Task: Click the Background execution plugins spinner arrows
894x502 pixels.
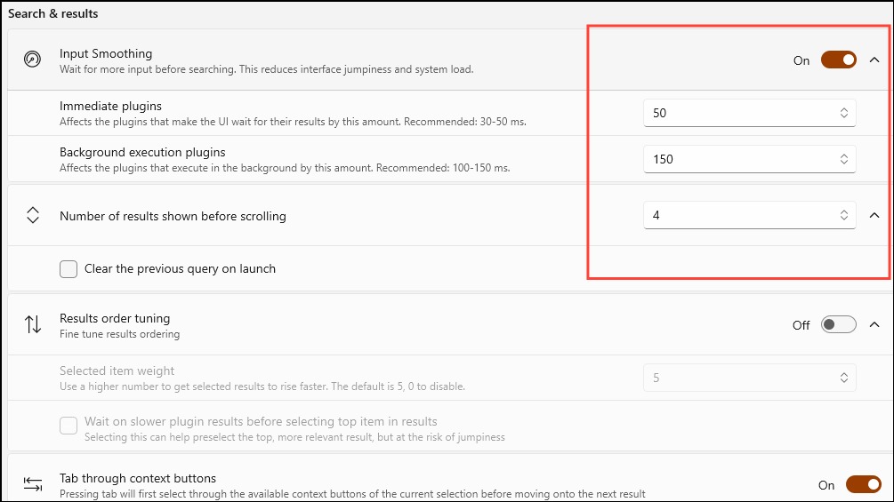Action: tap(844, 159)
